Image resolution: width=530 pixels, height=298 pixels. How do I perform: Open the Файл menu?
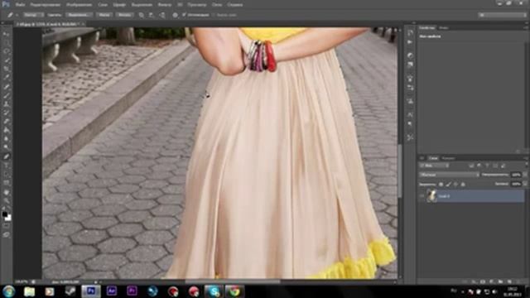(x=20, y=5)
